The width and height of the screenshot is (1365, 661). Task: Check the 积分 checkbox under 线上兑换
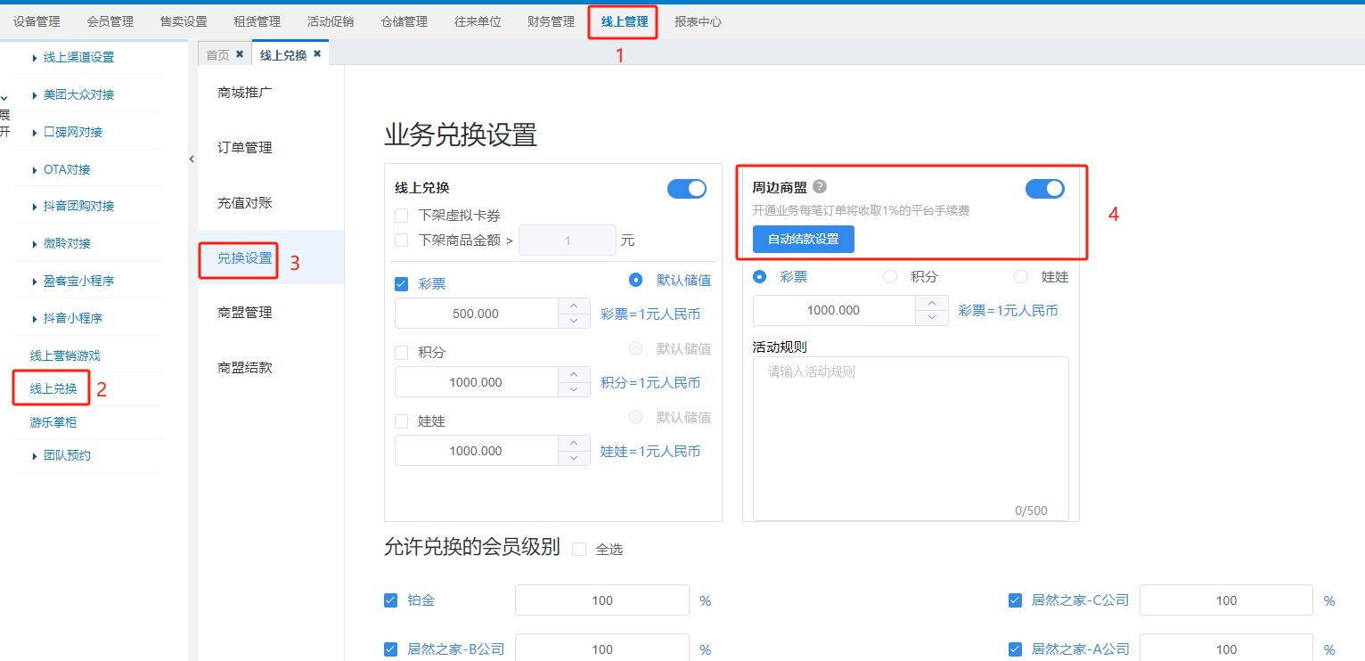(402, 353)
